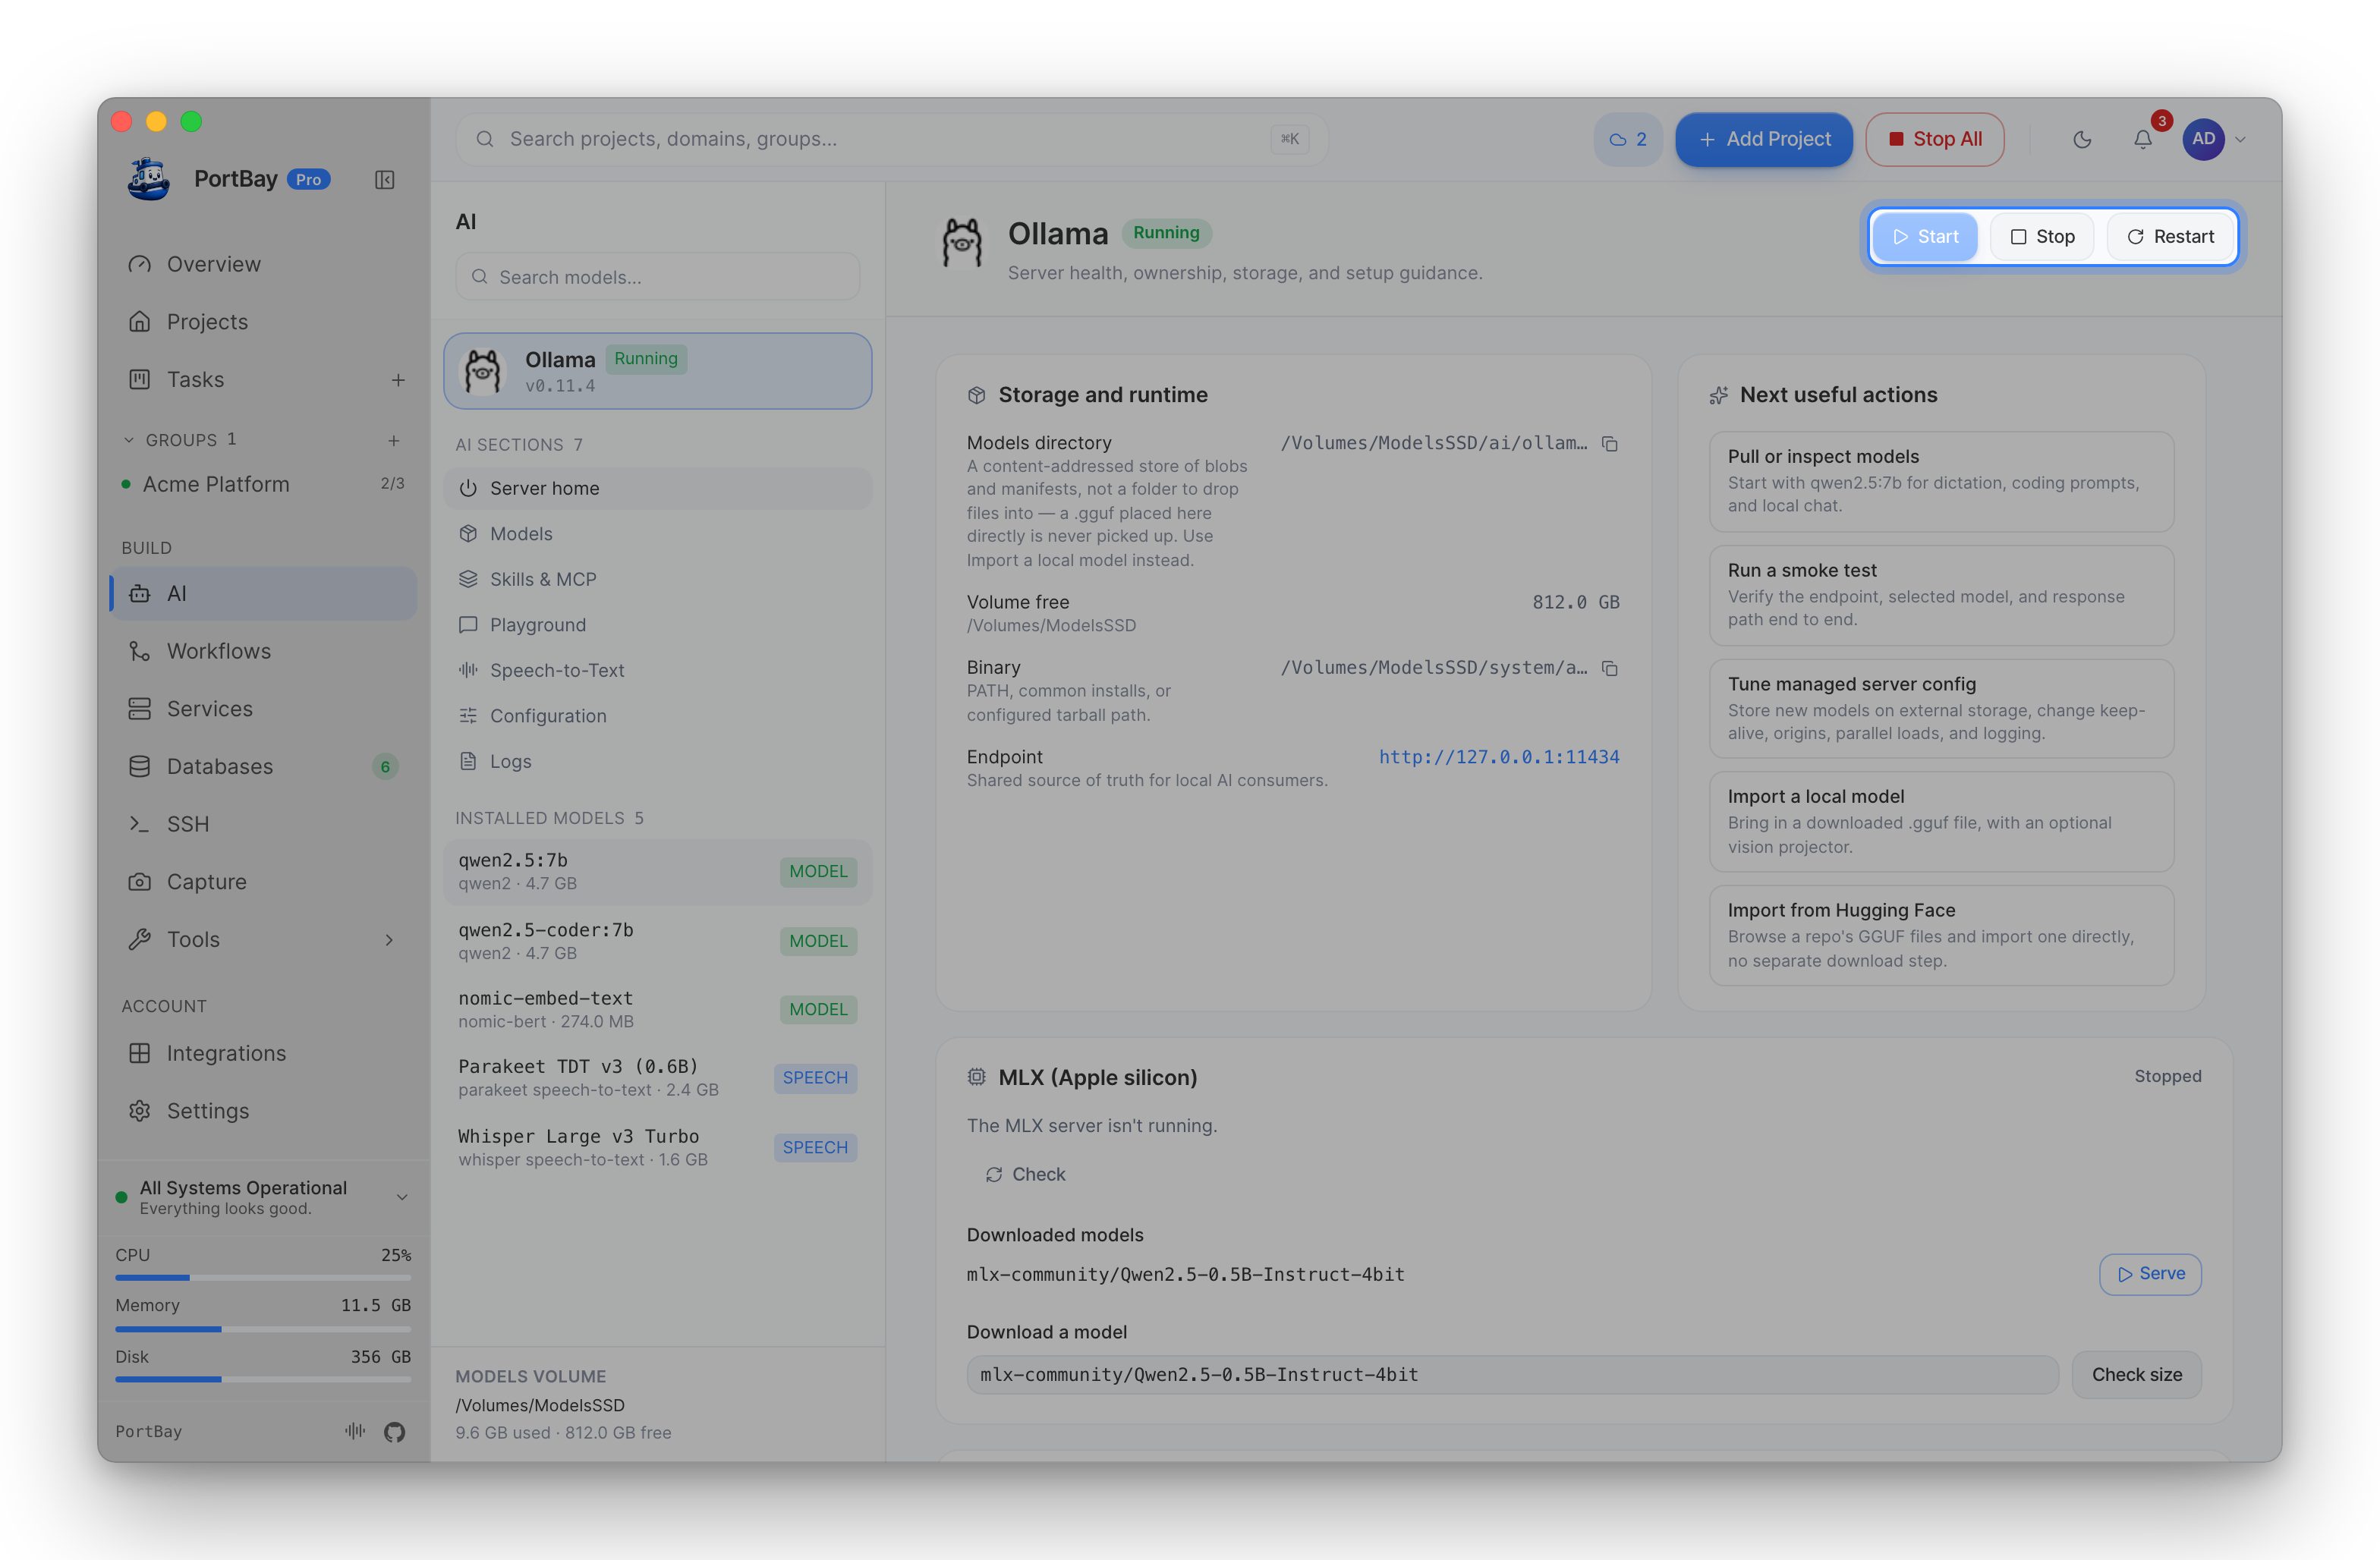Check the MLX server status
This screenshot has height=1560, width=2380.
pos(1025,1175)
